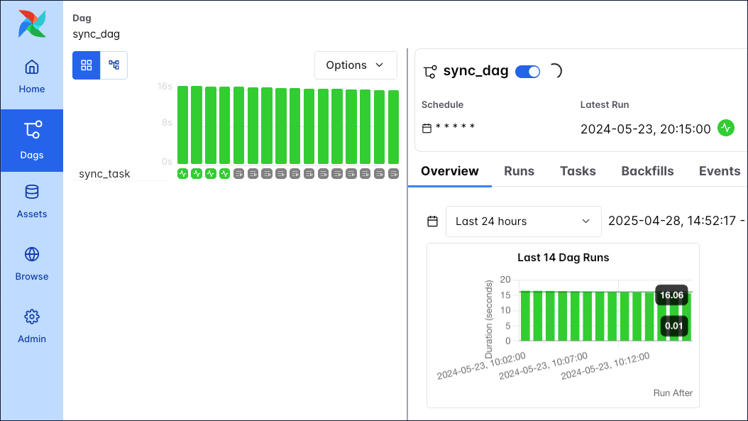Open the Backfills tab
This screenshot has height=421, width=748.
point(647,170)
